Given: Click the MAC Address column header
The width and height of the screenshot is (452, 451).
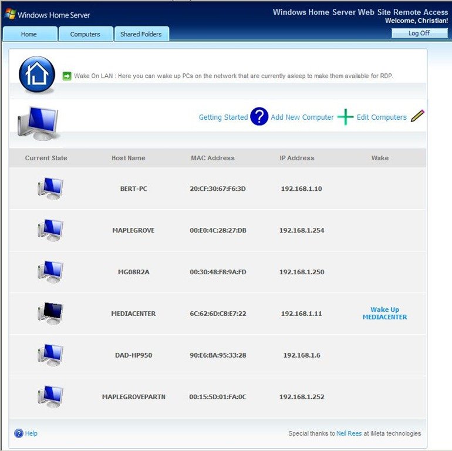Looking at the screenshot, I should tap(212, 158).
